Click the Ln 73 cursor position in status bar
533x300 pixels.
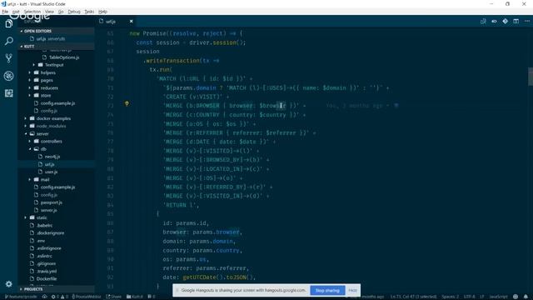click(413, 297)
